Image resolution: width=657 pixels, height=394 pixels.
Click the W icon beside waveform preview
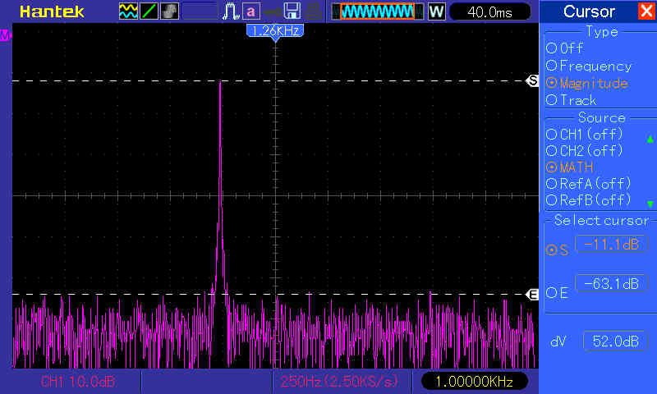pos(436,11)
